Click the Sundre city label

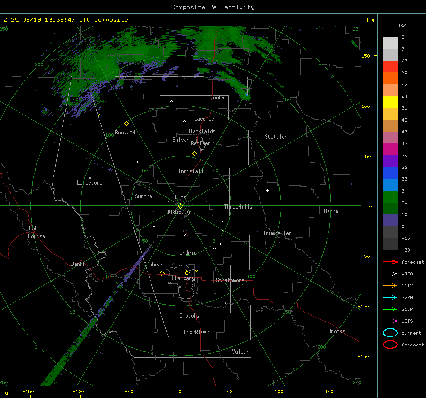[143, 196]
